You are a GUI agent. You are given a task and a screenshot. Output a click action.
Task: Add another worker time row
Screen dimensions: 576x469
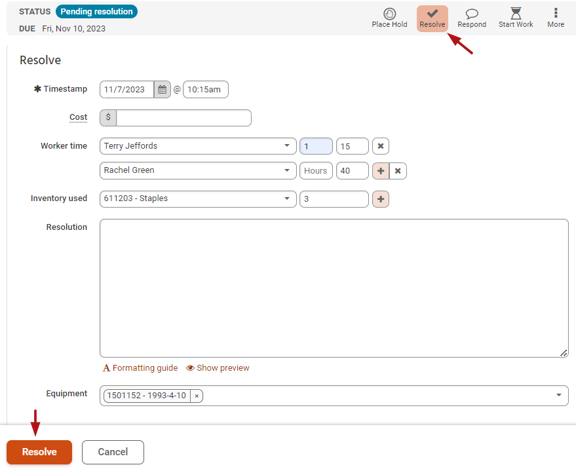pyautogui.click(x=381, y=171)
